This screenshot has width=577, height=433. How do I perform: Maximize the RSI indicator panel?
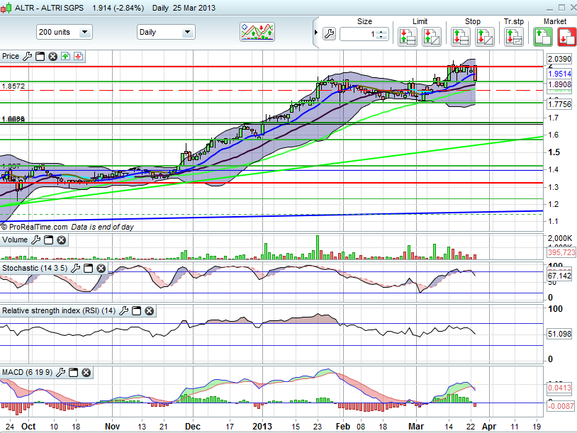coord(138,311)
